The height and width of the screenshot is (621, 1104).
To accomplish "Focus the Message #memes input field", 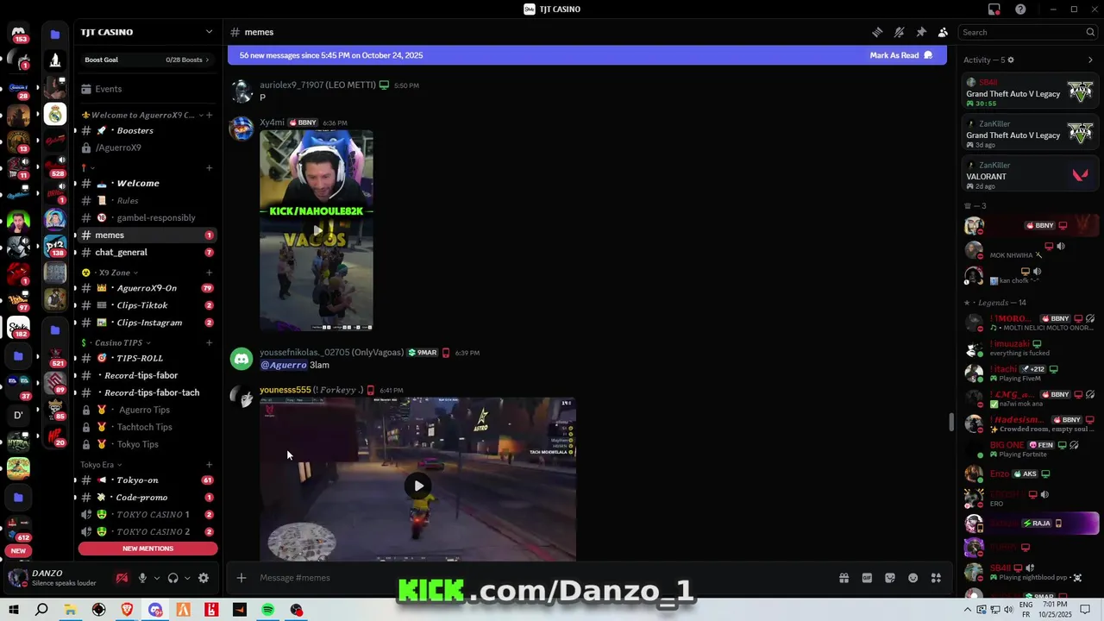I will coord(543,578).
